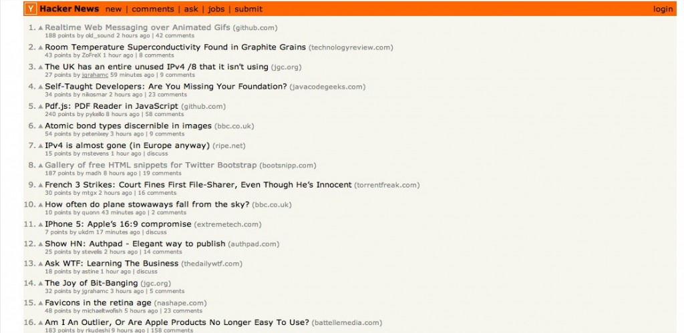
Task: View 16 comments on French 3 Strikes
Action: 157,193
